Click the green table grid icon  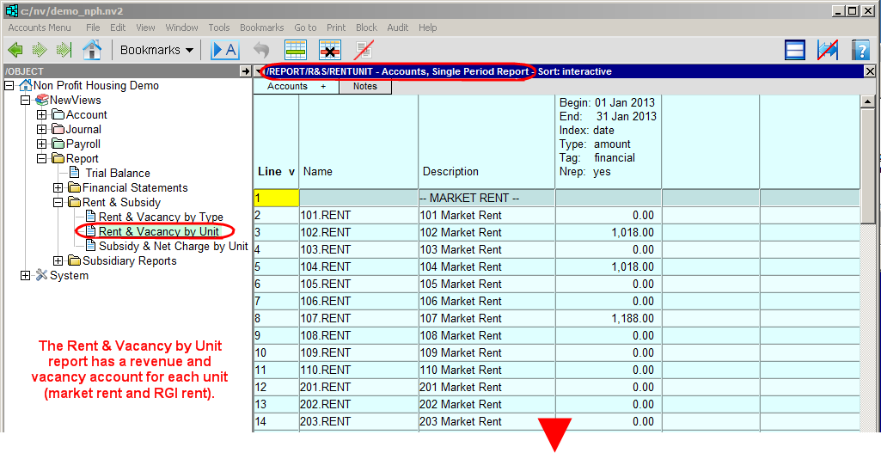pyautogui.click(x=296, y=50)
